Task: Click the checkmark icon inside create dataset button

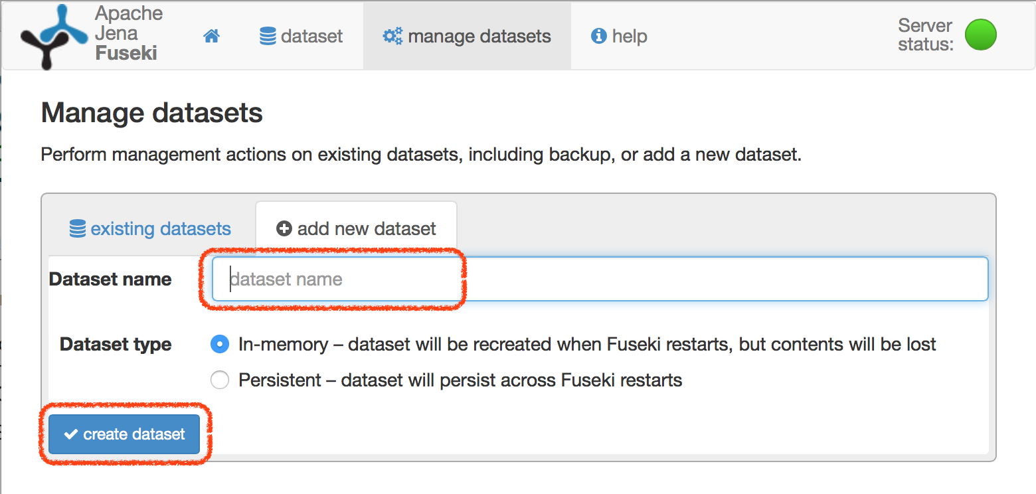Action: (71, 434)
